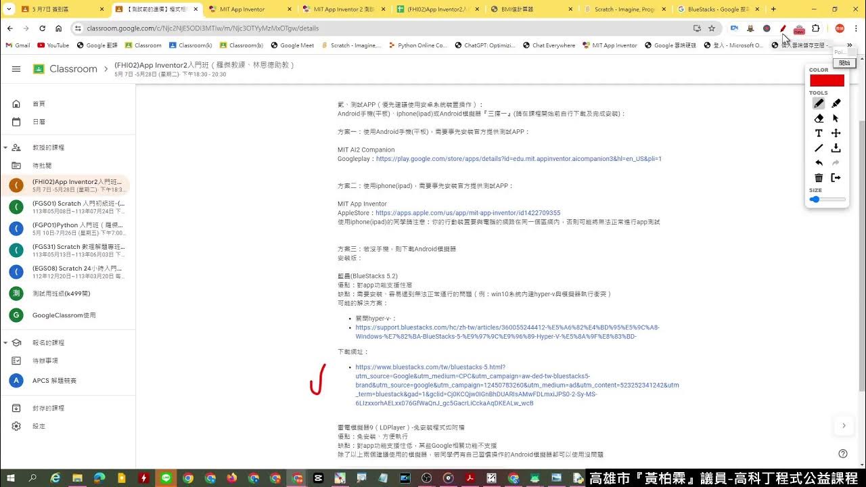Clear annotations with trash icon
The image size is (866, 487).
(x=819, y=178)
